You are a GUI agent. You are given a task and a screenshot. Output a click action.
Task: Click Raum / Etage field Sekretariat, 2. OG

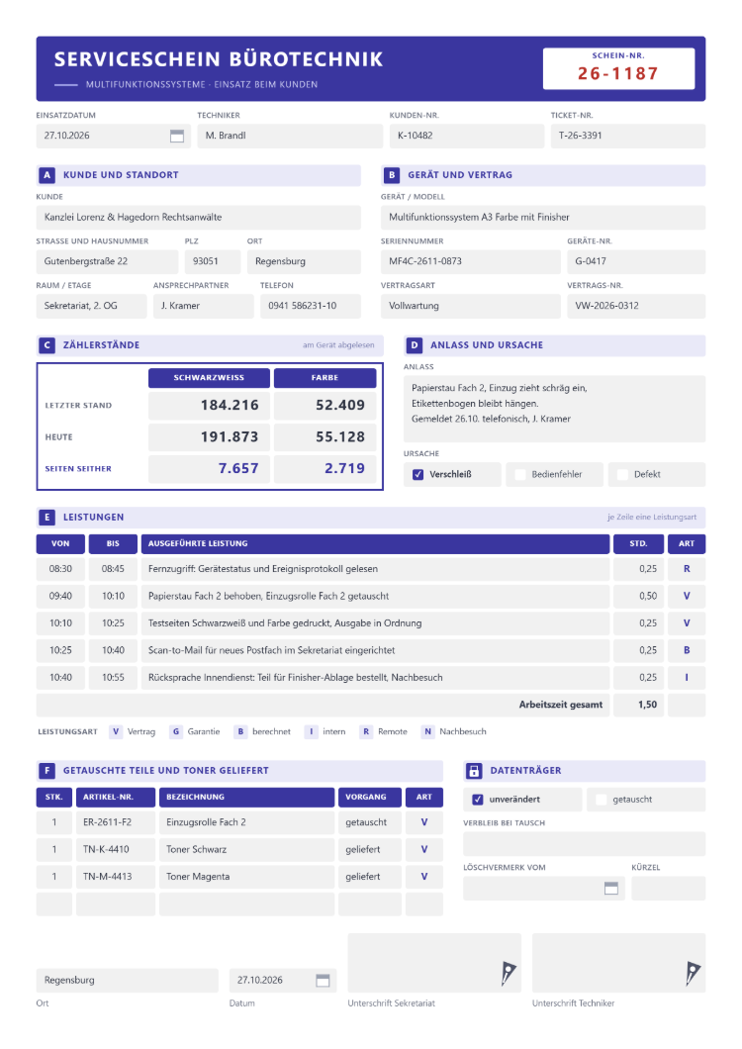click(91, 306)
